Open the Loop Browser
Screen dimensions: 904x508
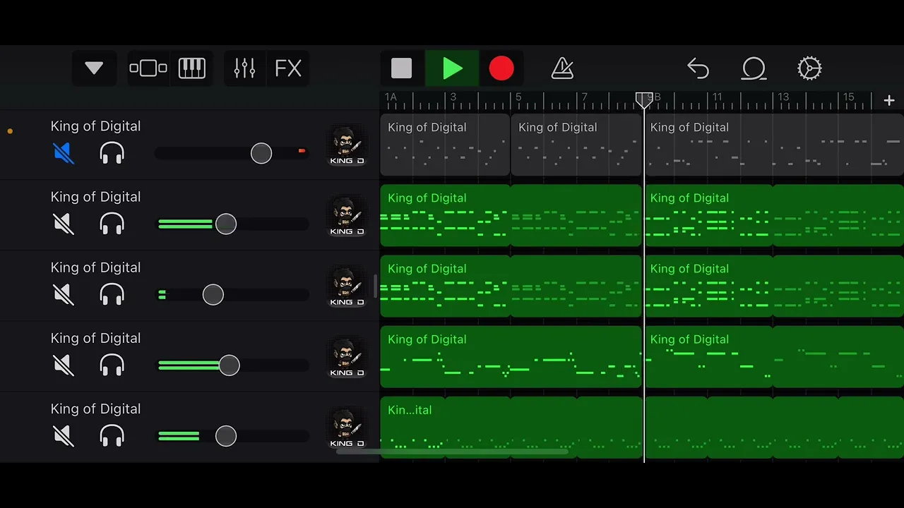754,68
